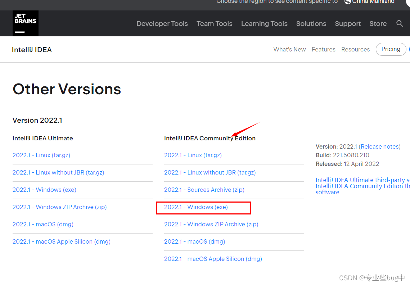Download Community 2022.1 macOS (dmg)
The height and width of the screenshot is (285, 410).
click(194, 241)
